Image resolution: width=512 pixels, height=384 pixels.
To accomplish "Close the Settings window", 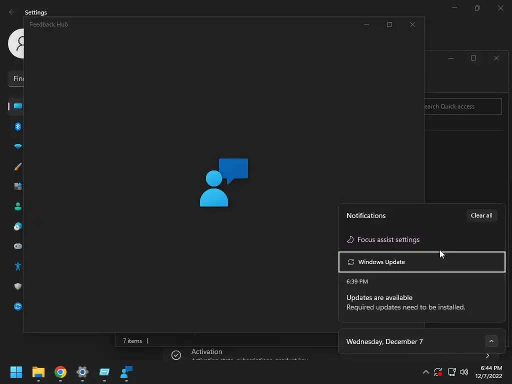I will click(500, 8).
